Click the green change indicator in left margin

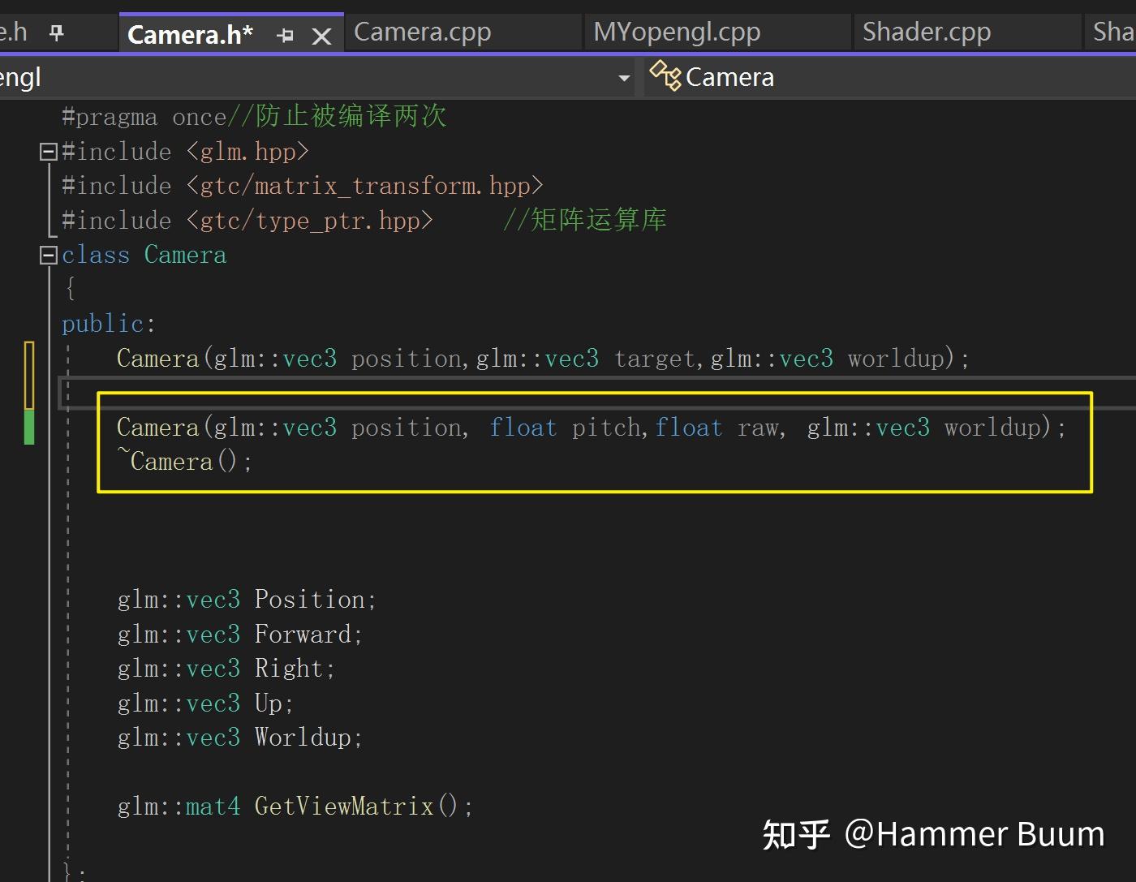tap(29, 426)
